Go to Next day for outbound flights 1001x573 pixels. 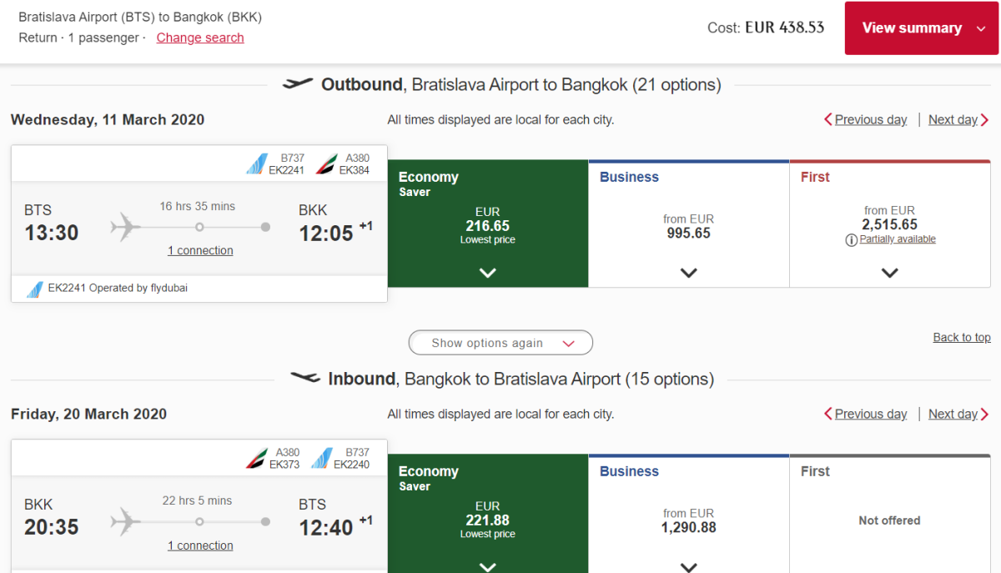(x=957, y=119)
